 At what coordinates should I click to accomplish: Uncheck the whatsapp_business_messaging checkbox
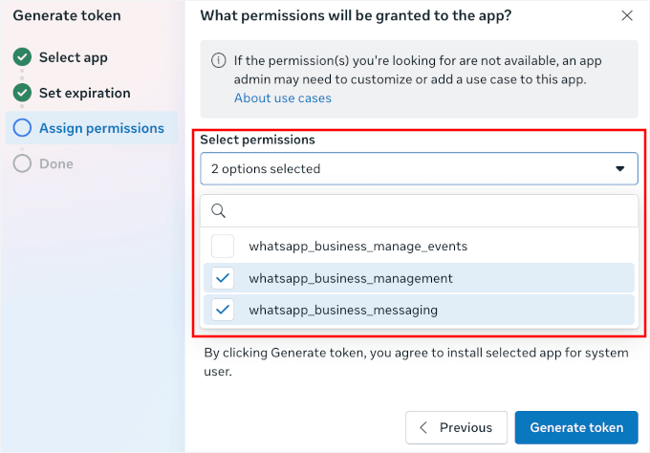click(223, 310)
